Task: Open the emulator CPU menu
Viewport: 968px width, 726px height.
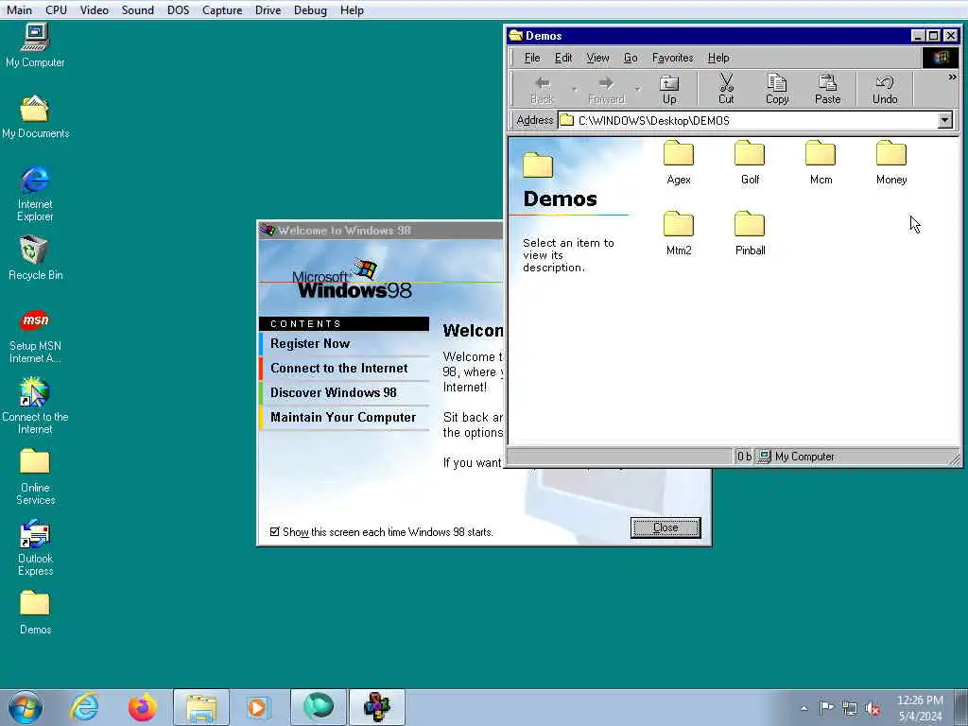Action: [56, 9]
